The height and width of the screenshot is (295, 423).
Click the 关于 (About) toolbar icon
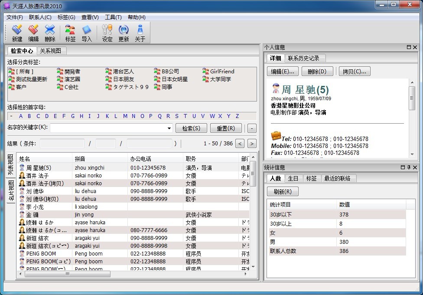click(140, 33)
